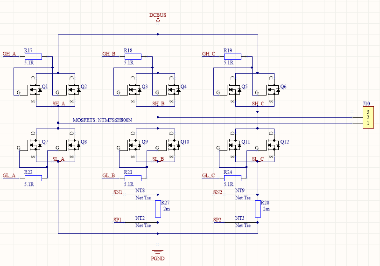Select connector J10 body
This screenshot has width=380, height=266.
pos(368,117)
